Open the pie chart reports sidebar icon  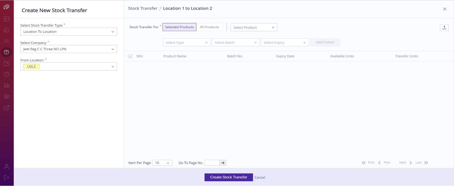[x=7, y=74]
